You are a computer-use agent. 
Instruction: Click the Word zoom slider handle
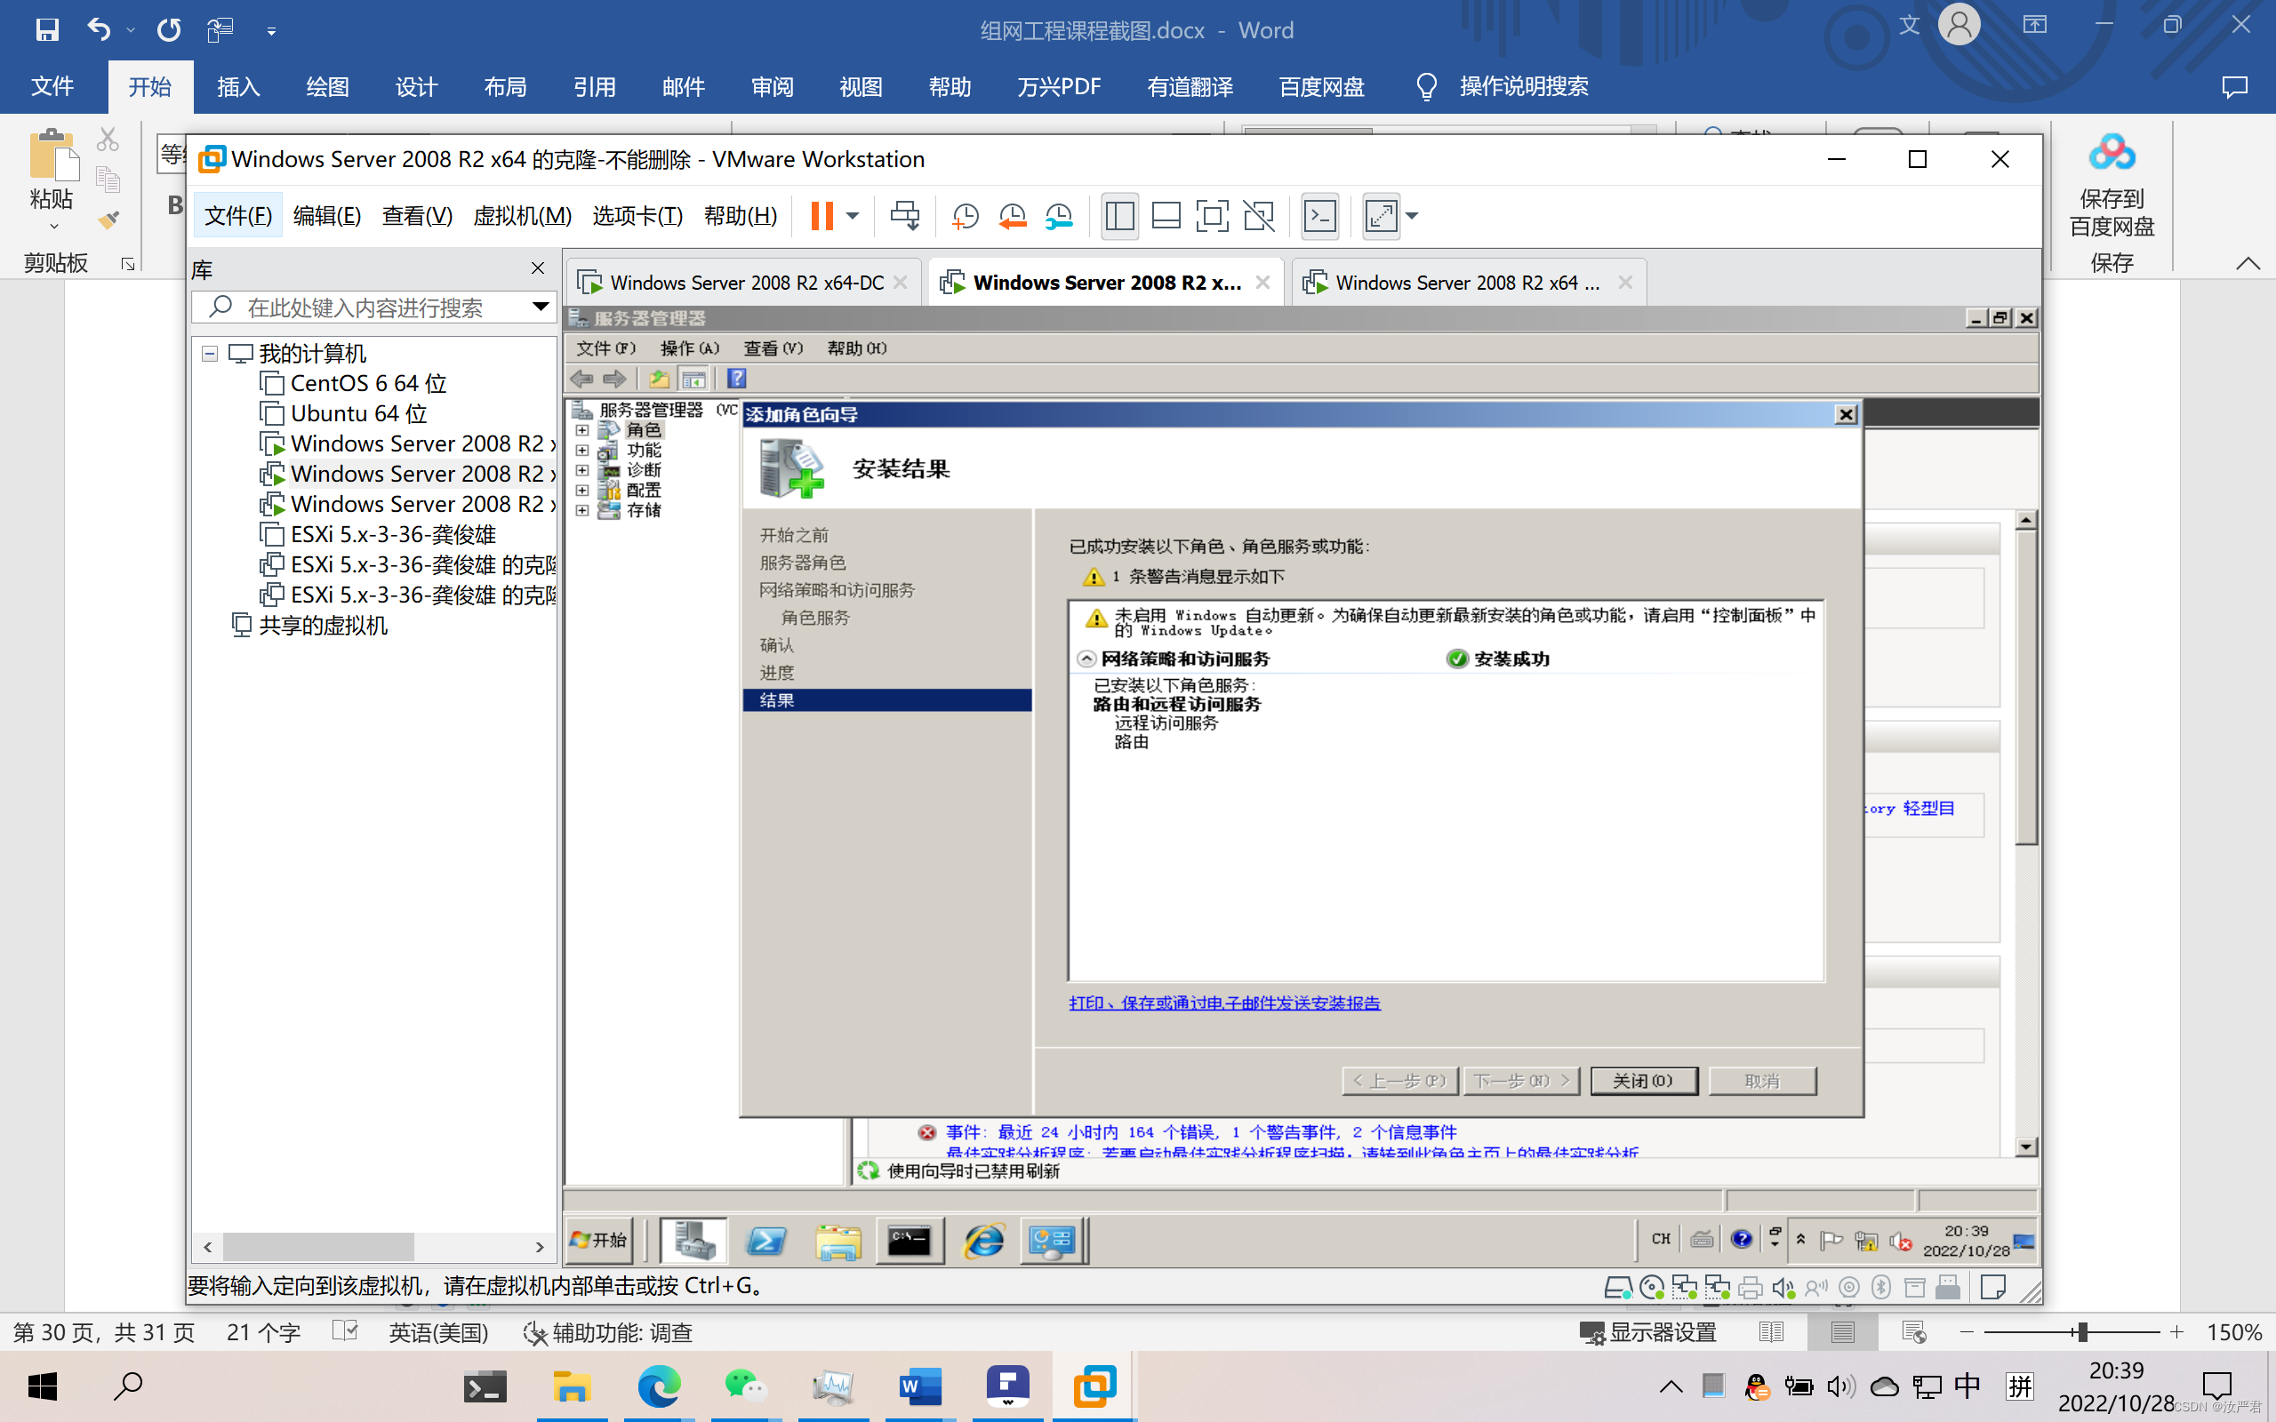2082,1331
